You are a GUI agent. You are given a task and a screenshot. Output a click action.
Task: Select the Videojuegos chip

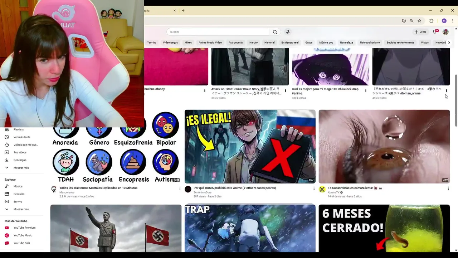170,43
